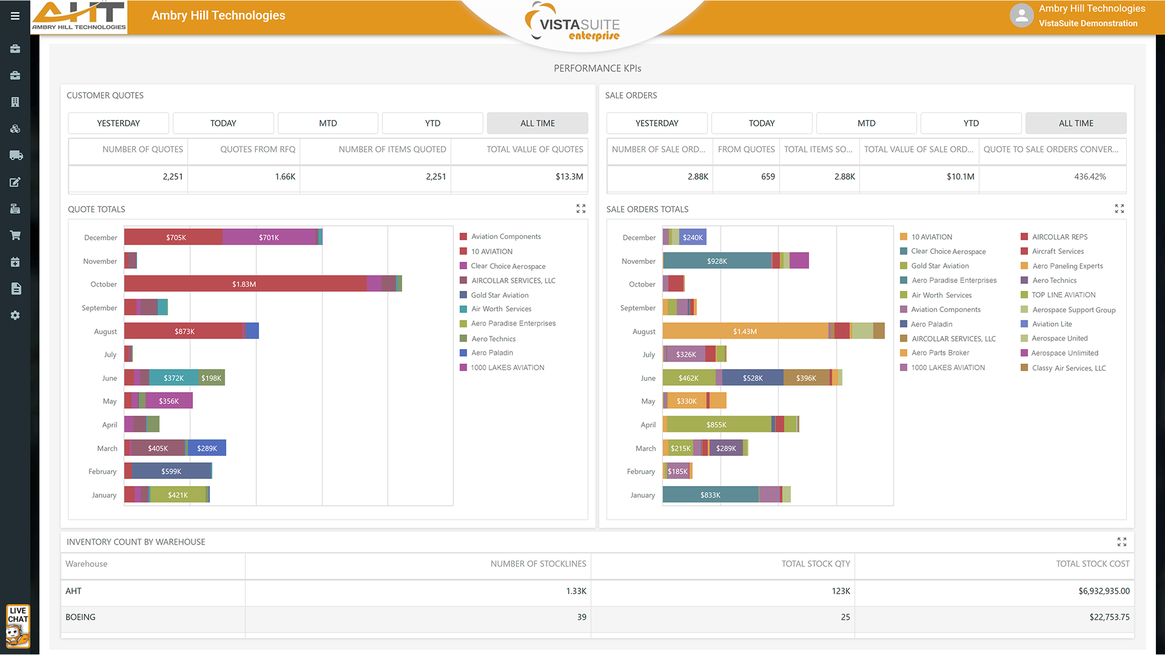Expand Sale Orders Totals chart fullscreen

pyautogui.click(x=1119, y=209)
